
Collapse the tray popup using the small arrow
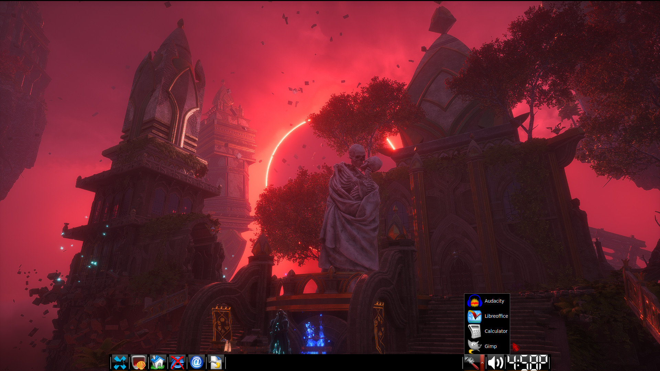click(x=482, y=362)
